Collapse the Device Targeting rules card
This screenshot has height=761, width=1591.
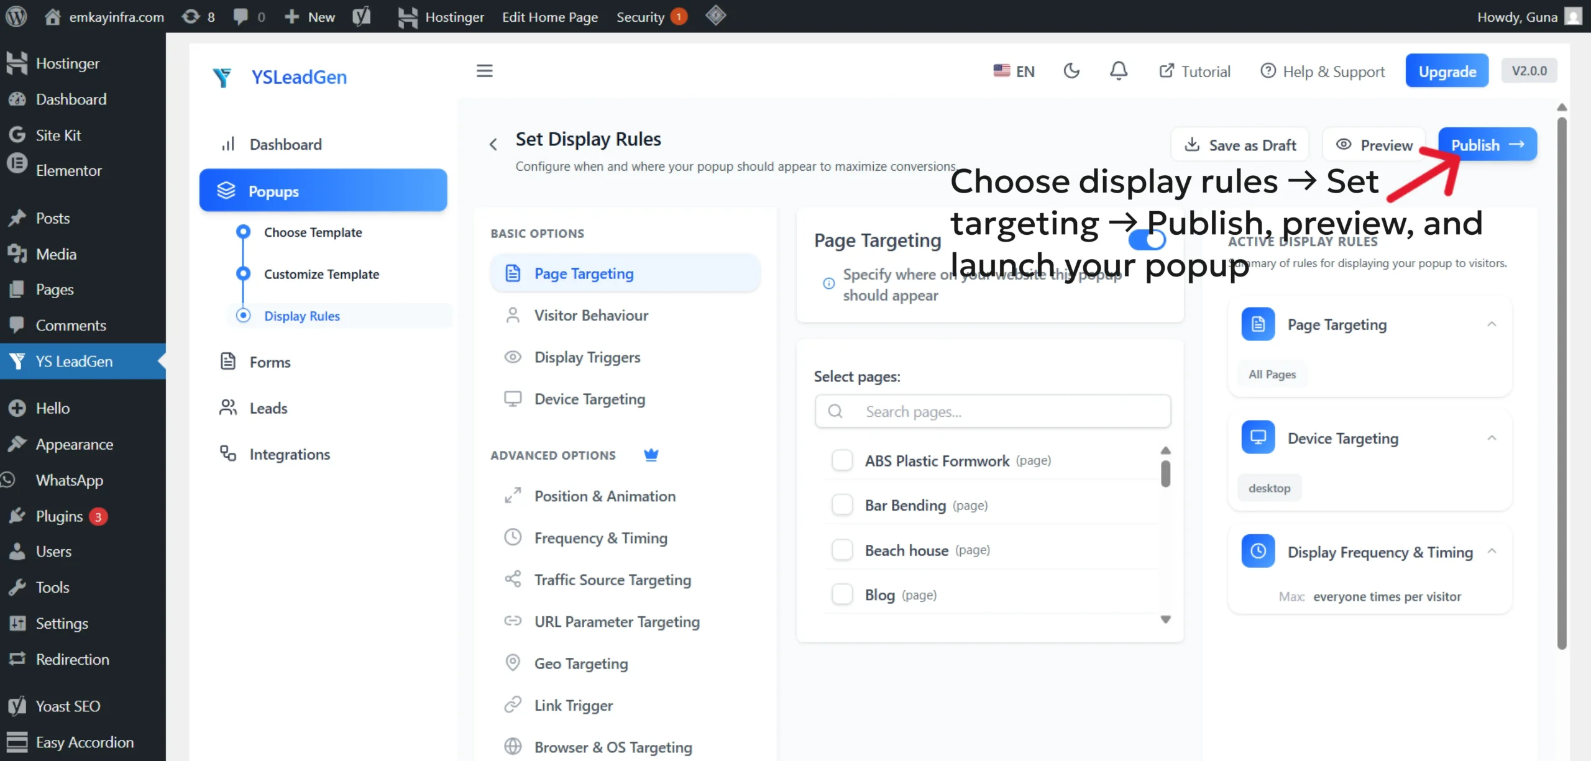(1492, 438)
